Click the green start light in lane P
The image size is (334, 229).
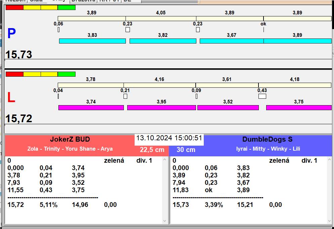click(66, 8)
